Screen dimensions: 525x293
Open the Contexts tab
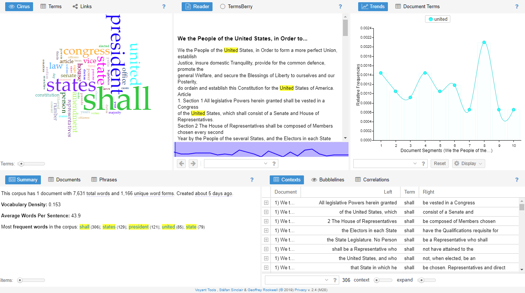tap(287, 180)
